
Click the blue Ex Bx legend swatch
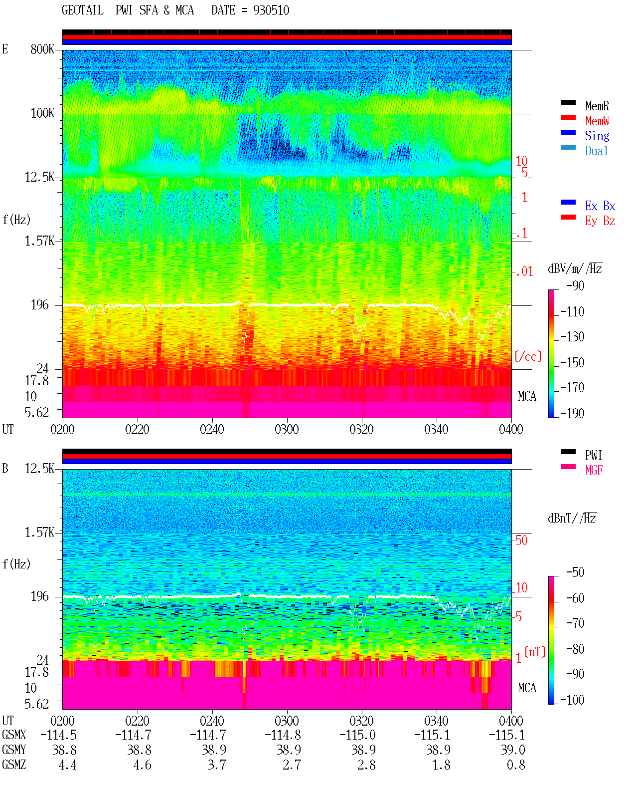pyautogui.click(x=568, y=202)
